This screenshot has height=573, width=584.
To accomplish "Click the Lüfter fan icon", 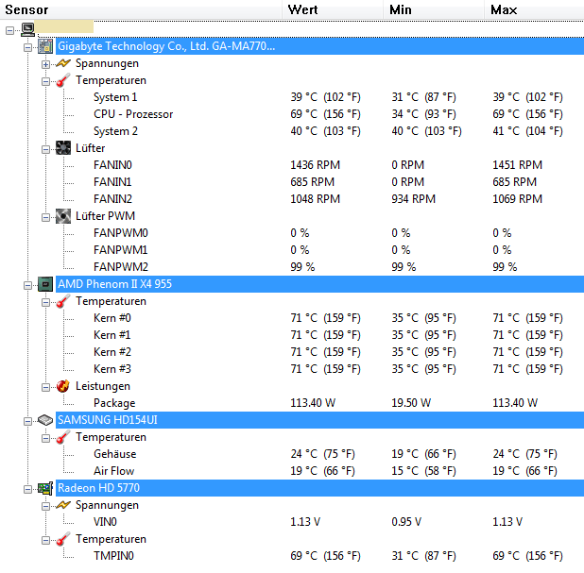I will 63,148.
